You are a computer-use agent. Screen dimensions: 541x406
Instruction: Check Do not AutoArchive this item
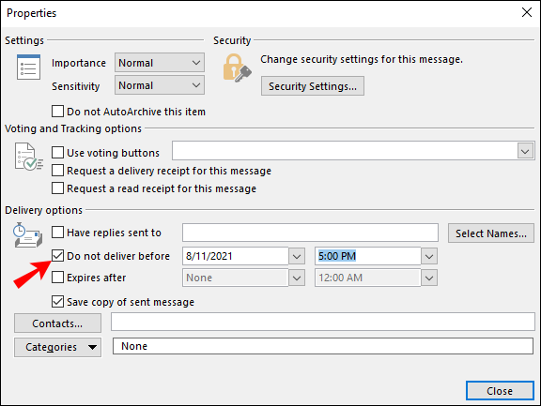coord(57,112)
